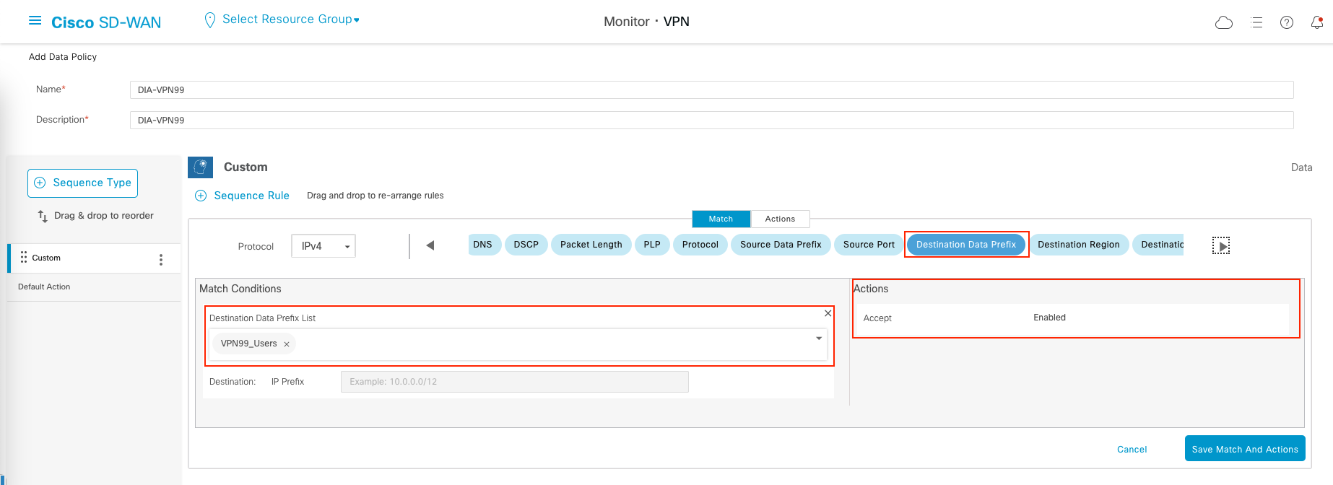Close the Destination Data Prefix List condition

(828, 313)
